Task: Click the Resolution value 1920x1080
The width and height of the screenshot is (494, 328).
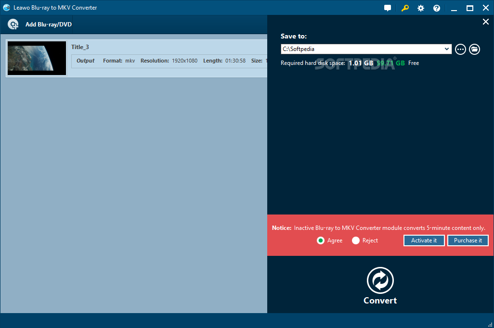Action: point(184,61)
